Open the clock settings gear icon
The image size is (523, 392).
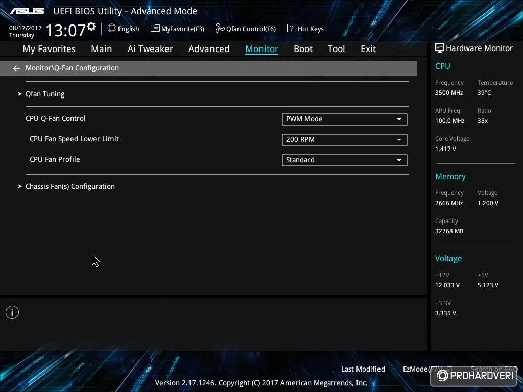(91, 26)
